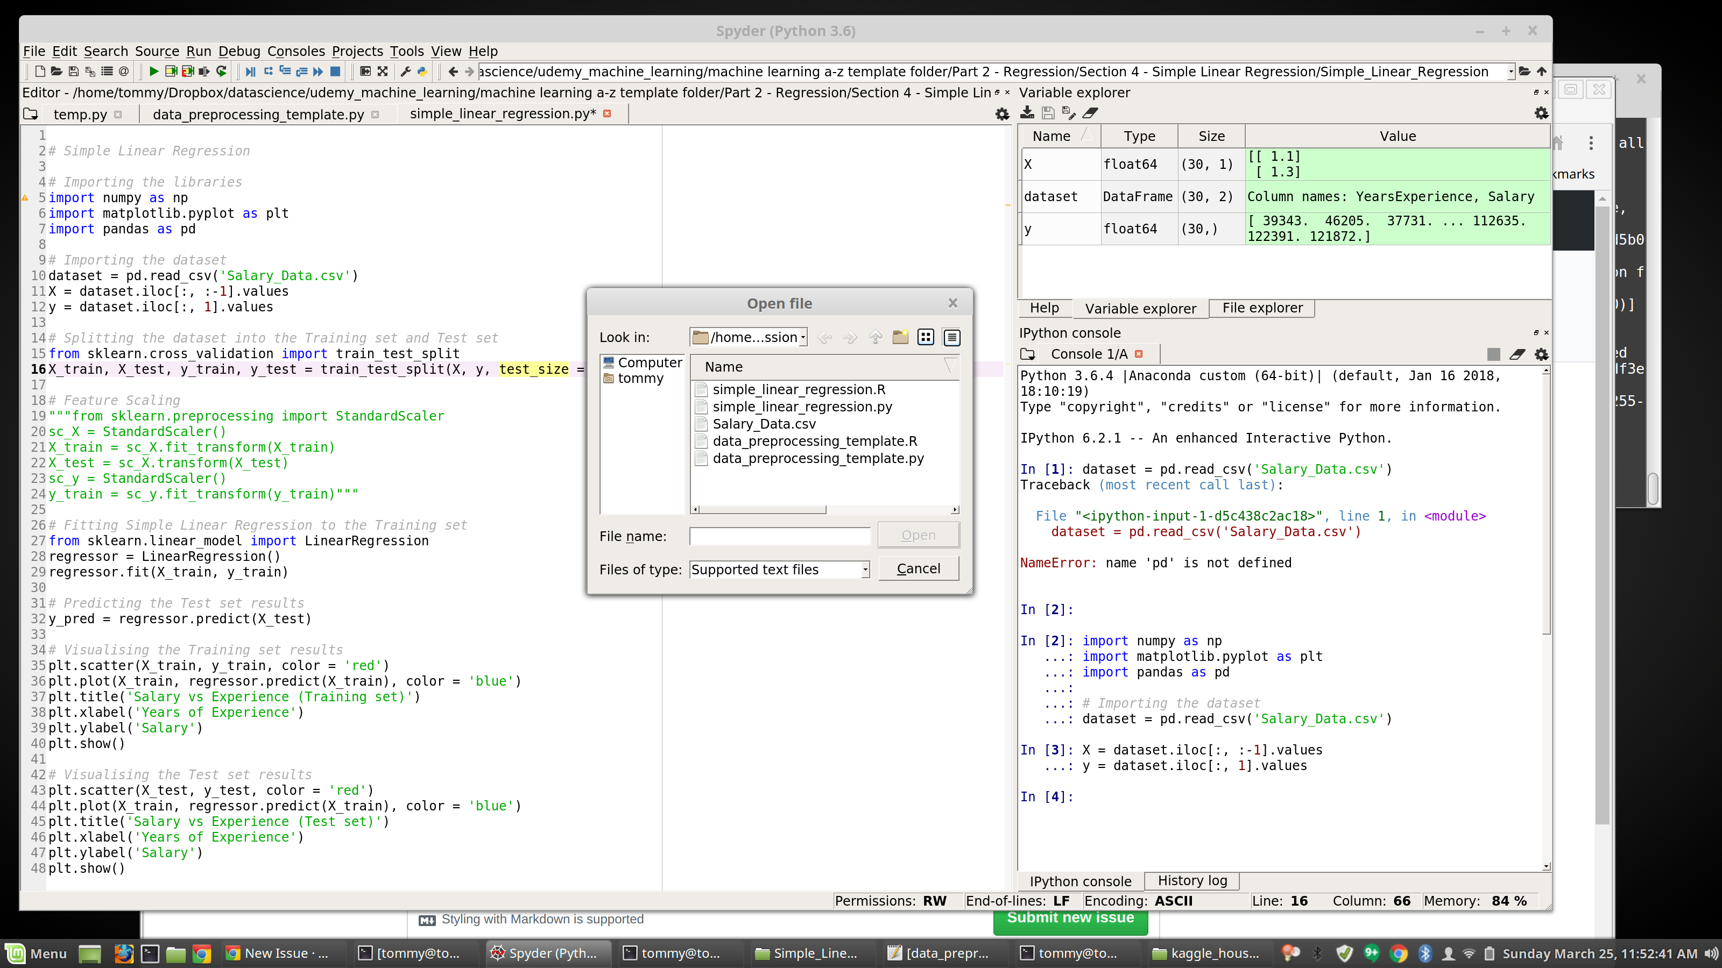The image size is (1722, 968).
Task: Switch to the File explorer tab
Action: [1262, 308]
